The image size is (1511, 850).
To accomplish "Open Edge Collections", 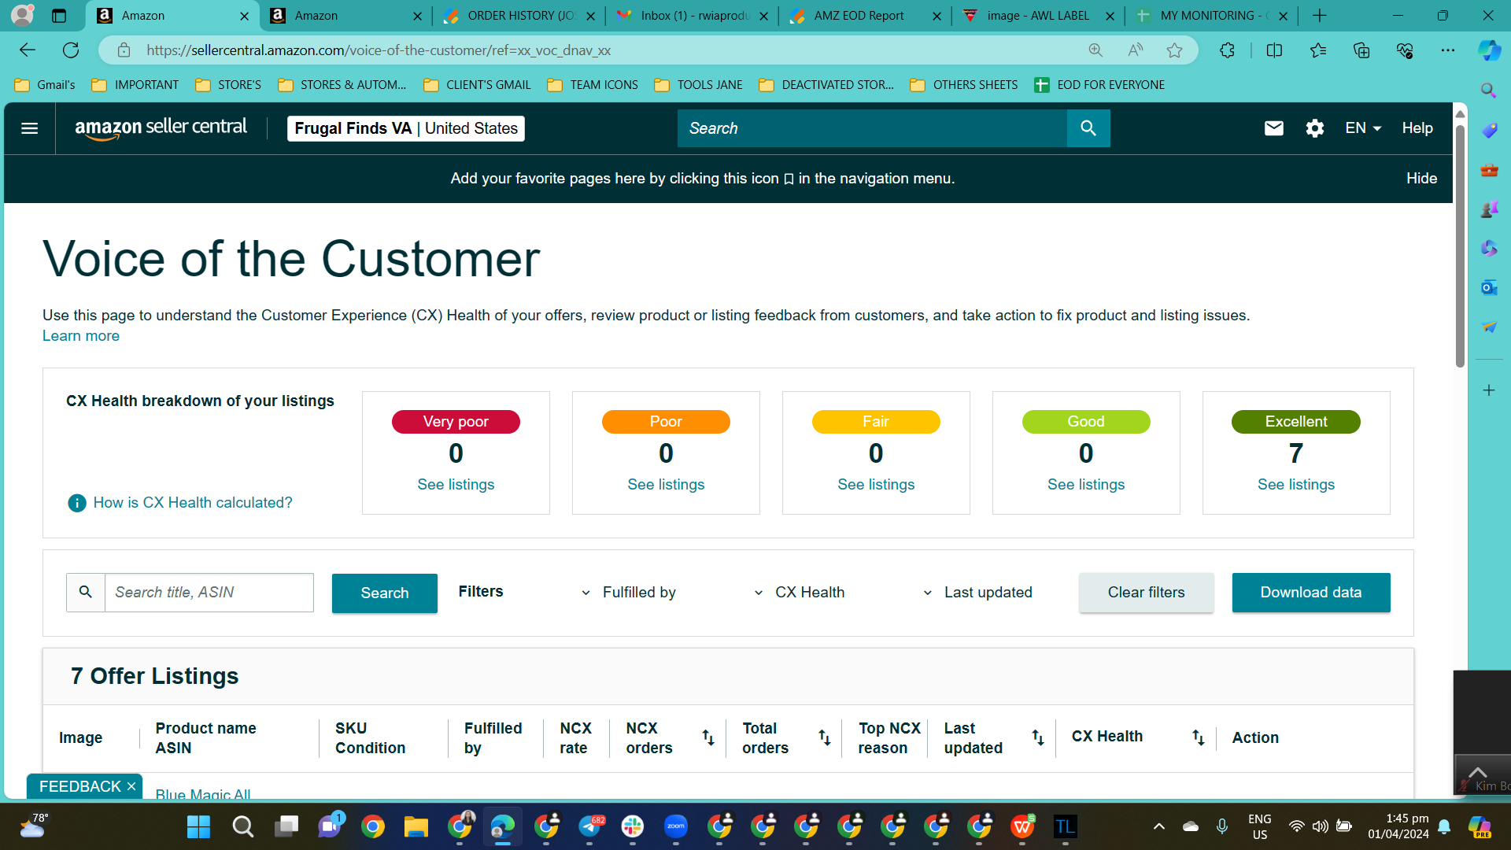I will coord(1361,50).
